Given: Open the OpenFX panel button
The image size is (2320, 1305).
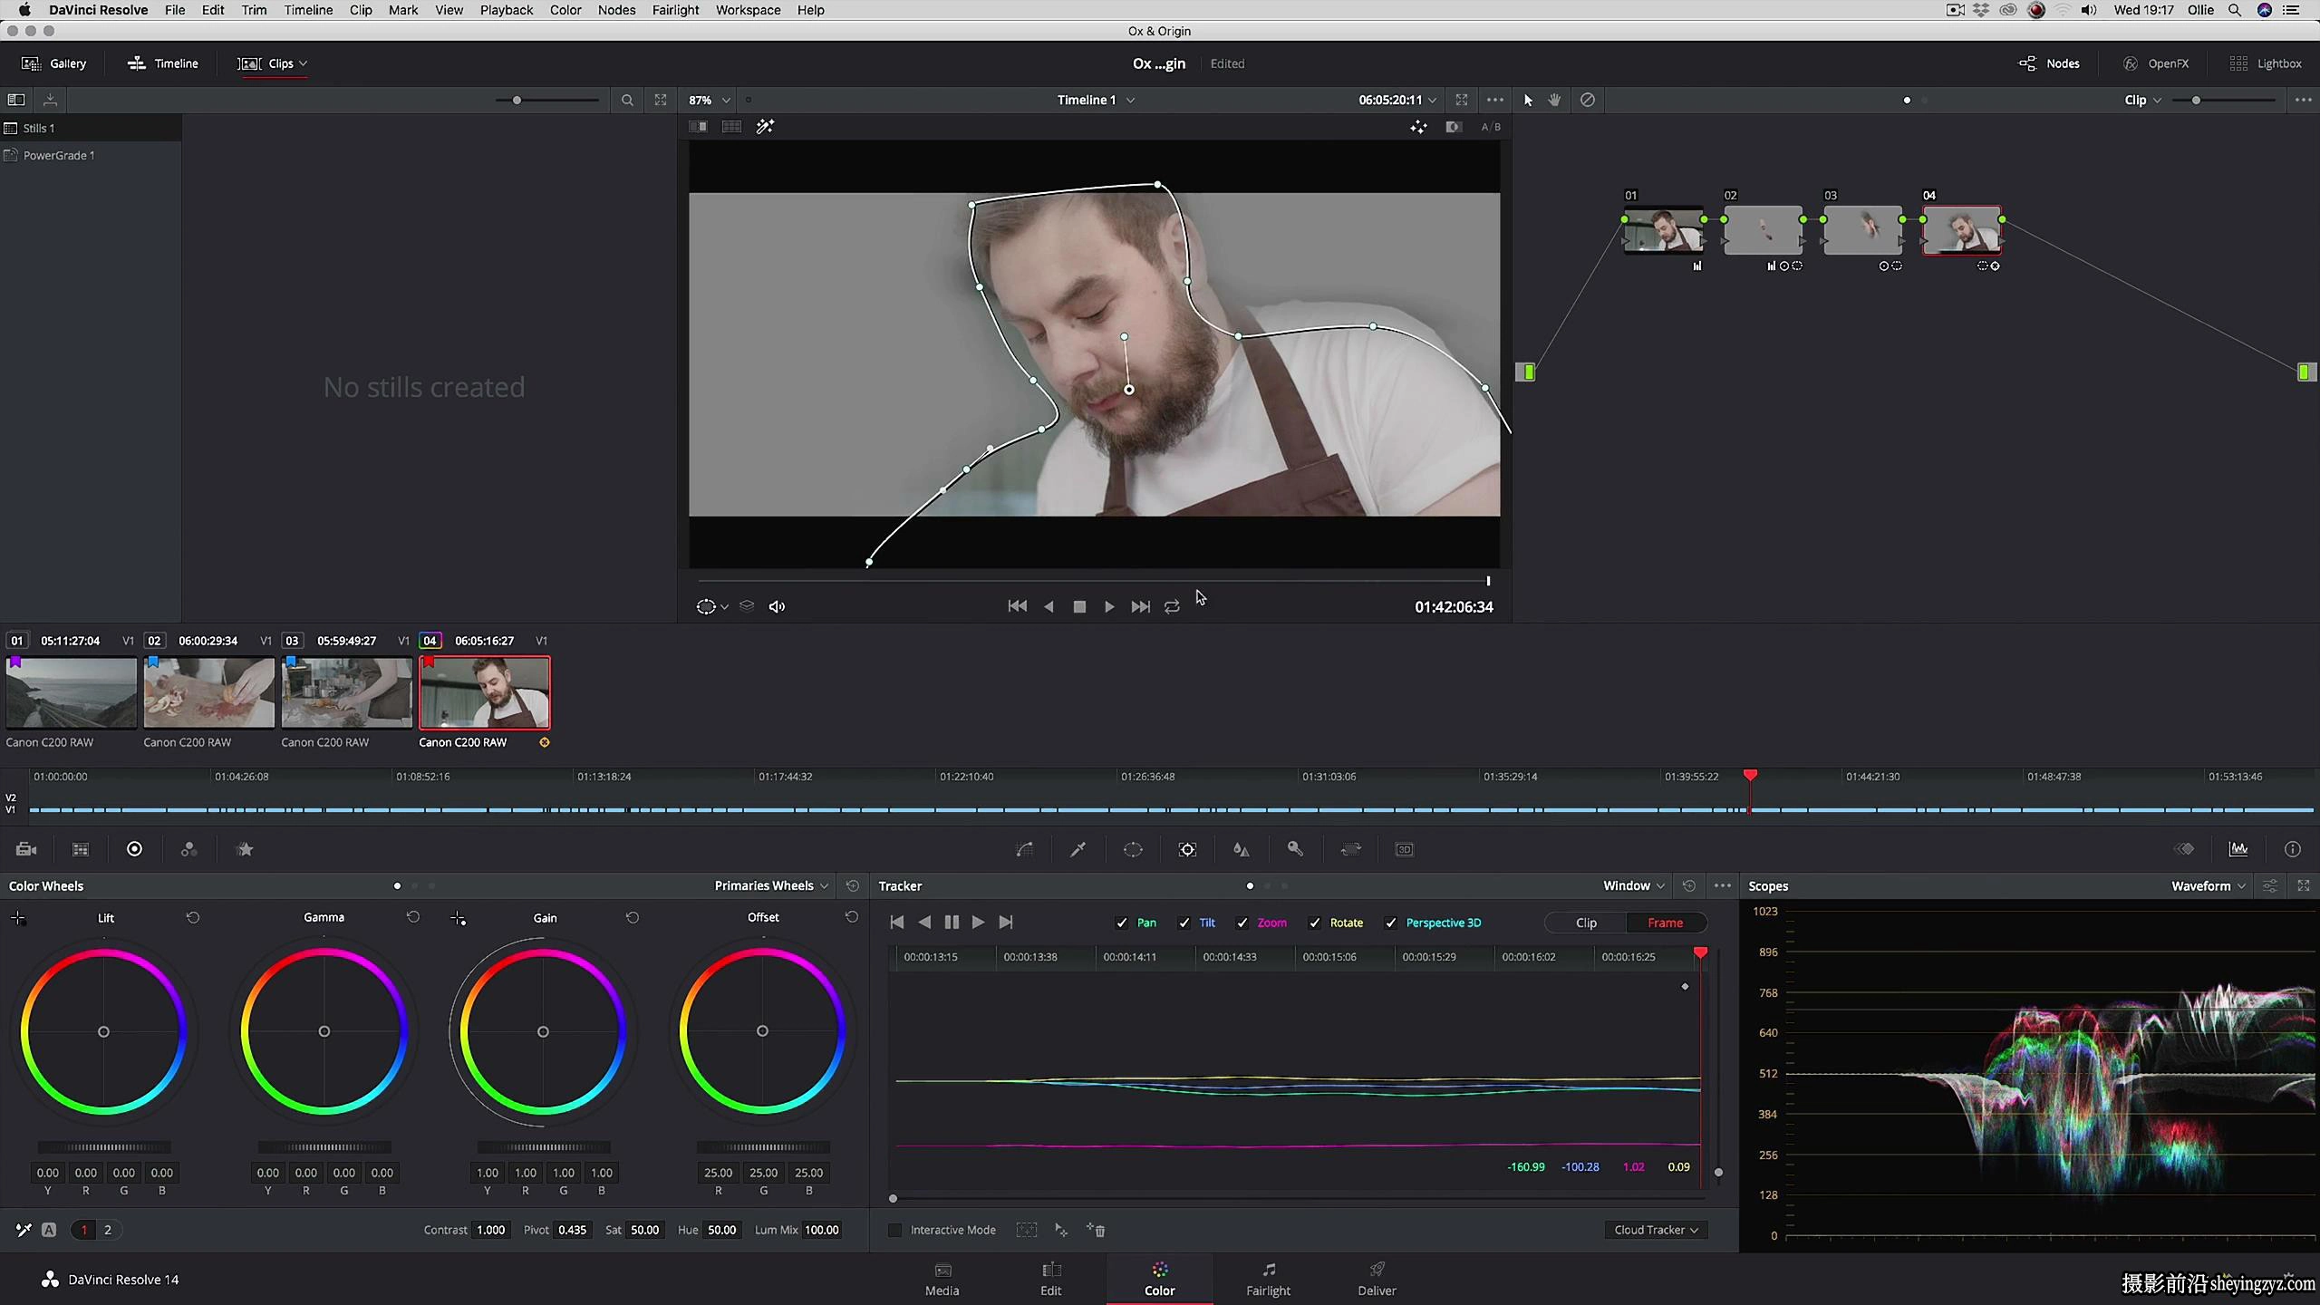Looking at the screenshot, I should pyautogui.click(x=2156, y=63).
